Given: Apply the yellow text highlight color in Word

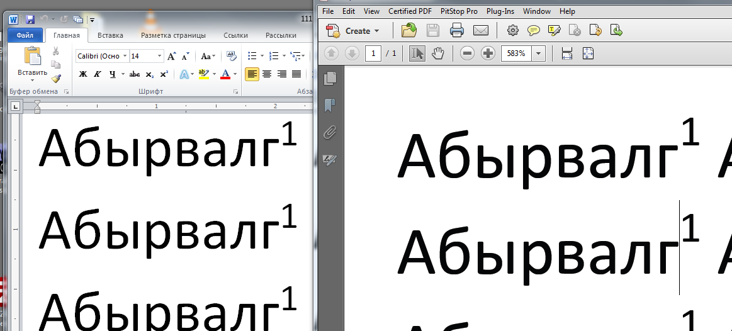Looking at the screenshot, I should (203, 74).
